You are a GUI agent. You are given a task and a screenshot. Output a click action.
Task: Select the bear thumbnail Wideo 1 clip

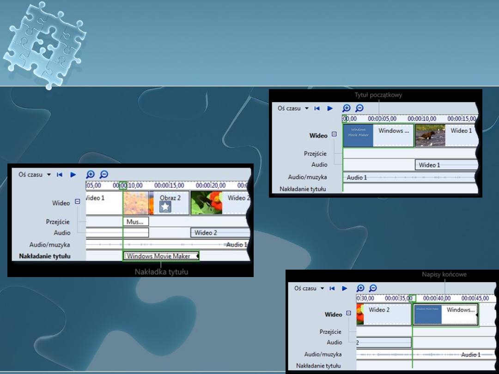(445, 135)
